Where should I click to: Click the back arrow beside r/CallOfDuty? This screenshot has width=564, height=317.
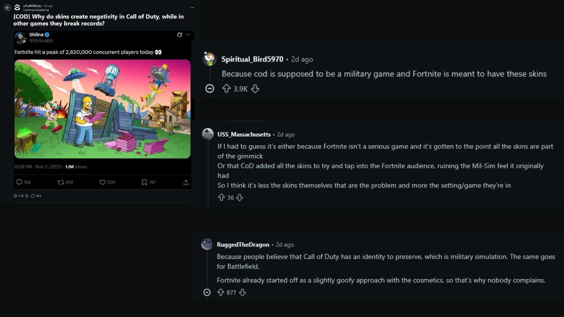tap(7, 7)
